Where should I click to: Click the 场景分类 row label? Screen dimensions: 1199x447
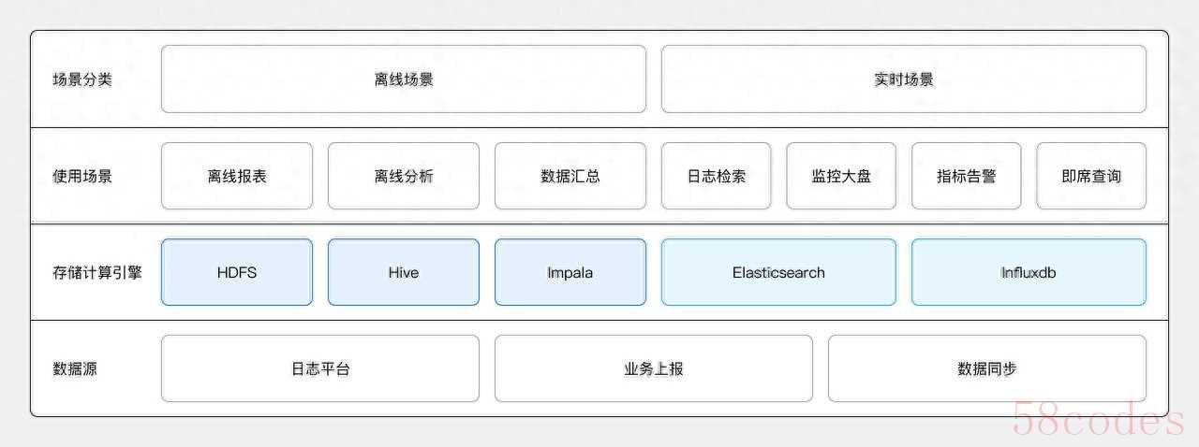81,79
